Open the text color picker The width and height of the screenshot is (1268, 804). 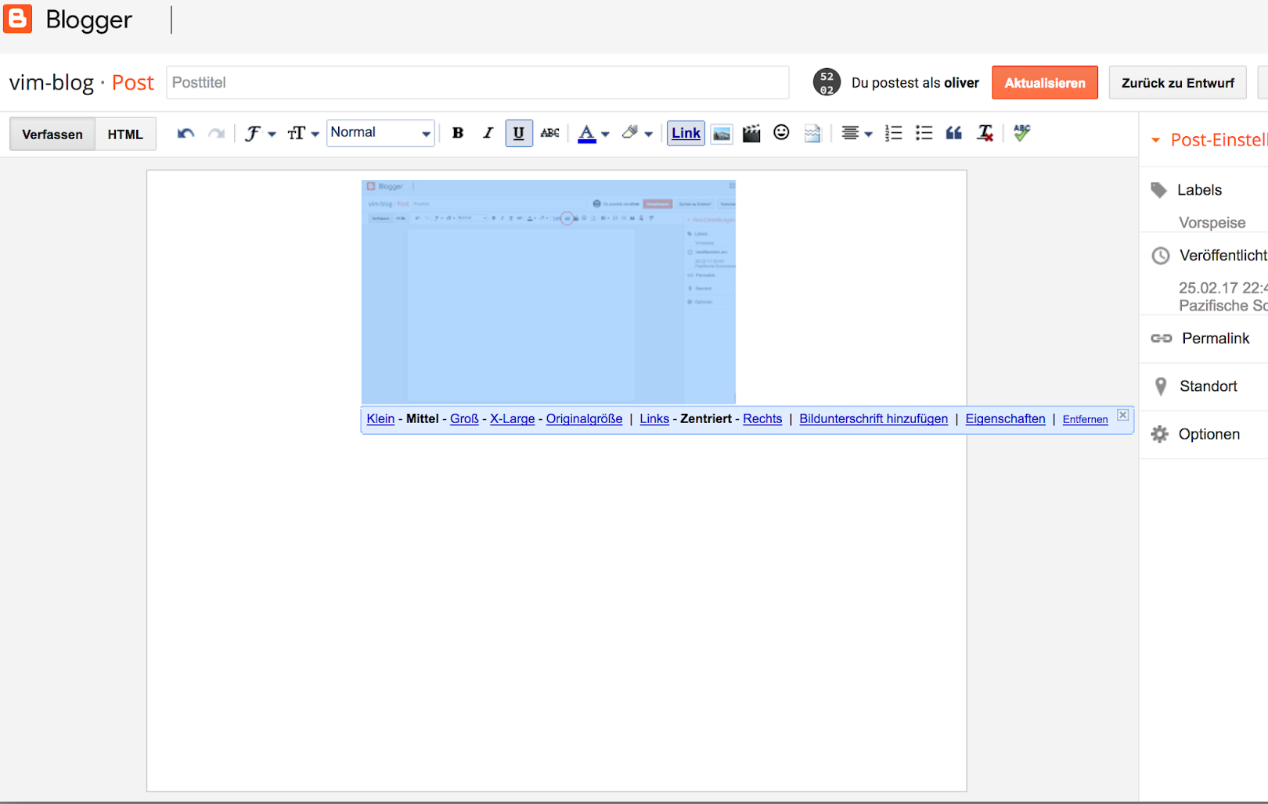point(593,134)
